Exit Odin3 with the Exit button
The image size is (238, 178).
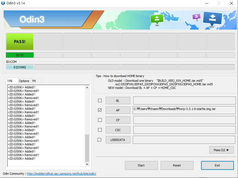coord(217,165)
